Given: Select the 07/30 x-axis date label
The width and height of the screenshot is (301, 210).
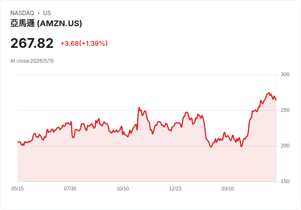Looking at the screenshot, I should (x=70, y=188).
